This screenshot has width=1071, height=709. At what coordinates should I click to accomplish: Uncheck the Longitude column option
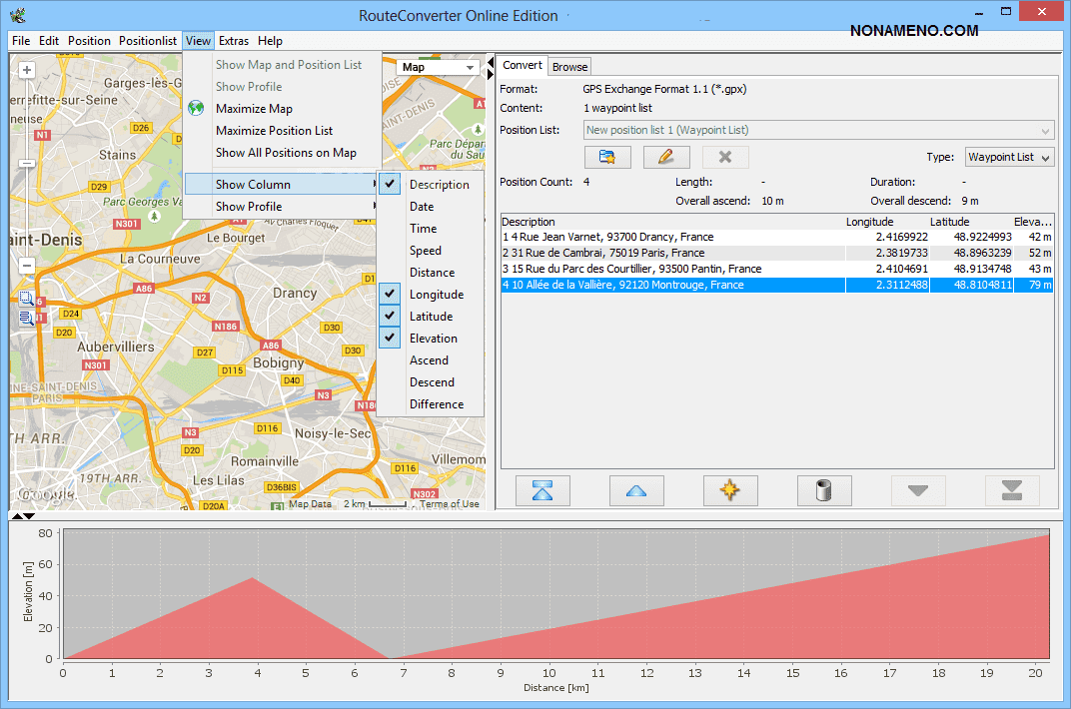tap(436, 295)
